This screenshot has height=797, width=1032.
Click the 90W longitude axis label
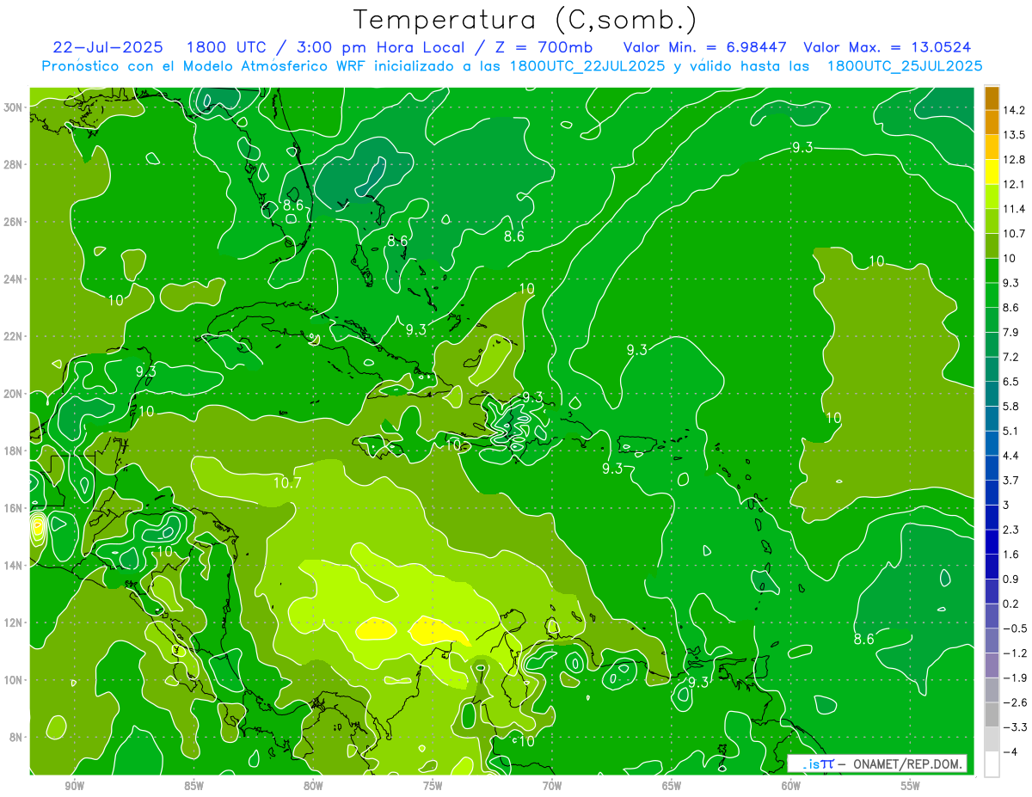click(74, 786)
